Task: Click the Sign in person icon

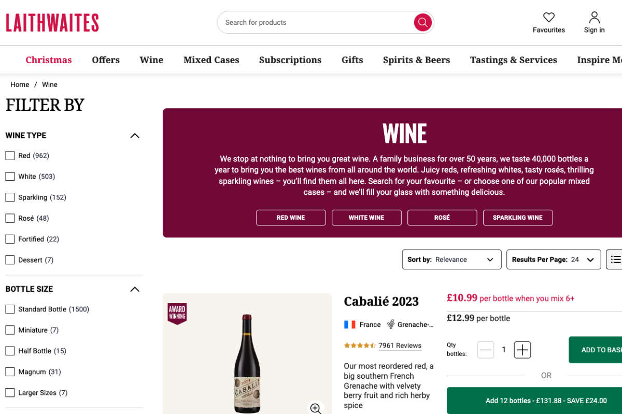Action: 594,17
